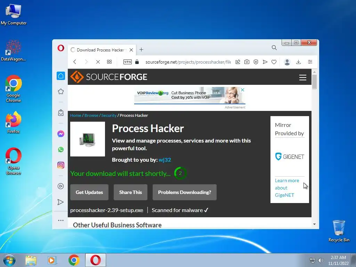The height and width of the screenshot is (267, 356).
Task: Open the Opera menu logo button
Action: click(60, 48)
